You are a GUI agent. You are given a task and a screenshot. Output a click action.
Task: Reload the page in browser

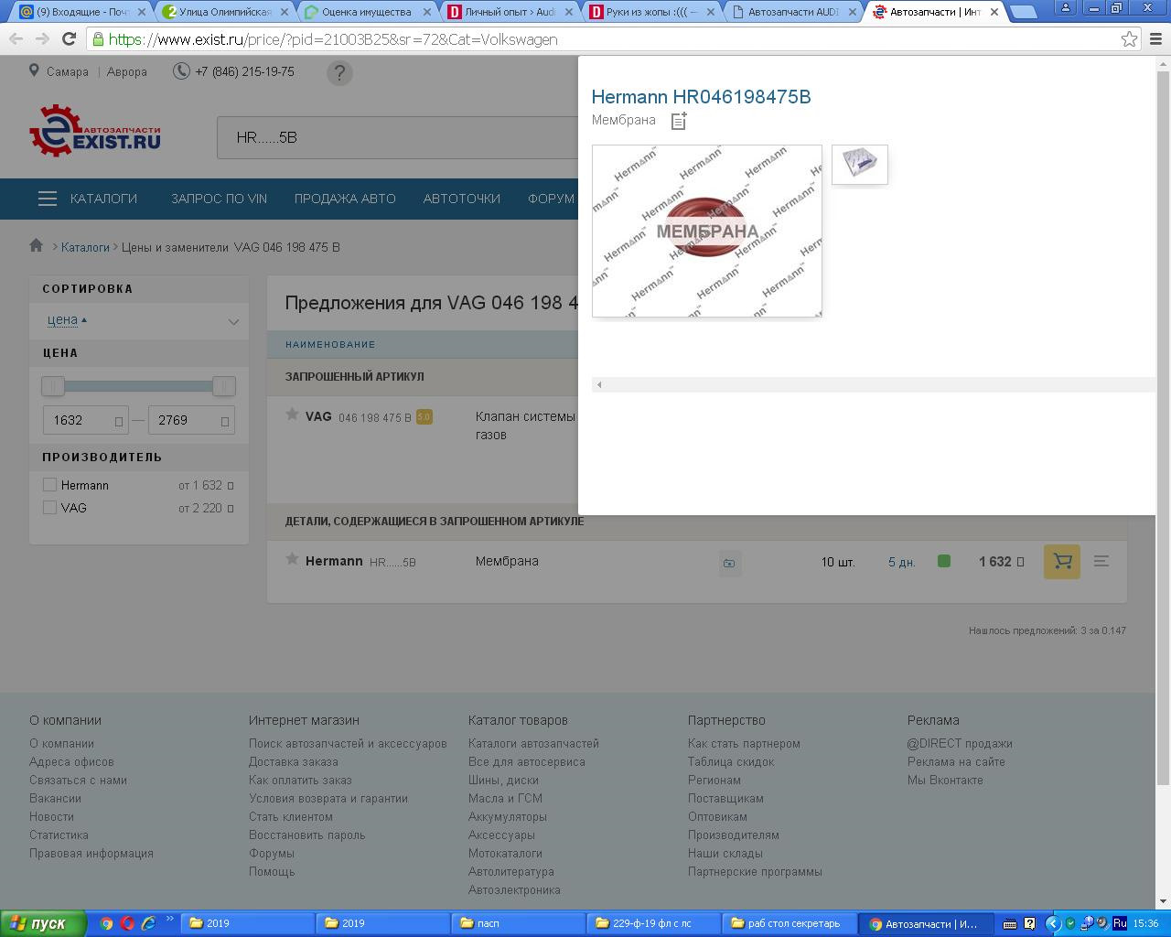point(69,39)
